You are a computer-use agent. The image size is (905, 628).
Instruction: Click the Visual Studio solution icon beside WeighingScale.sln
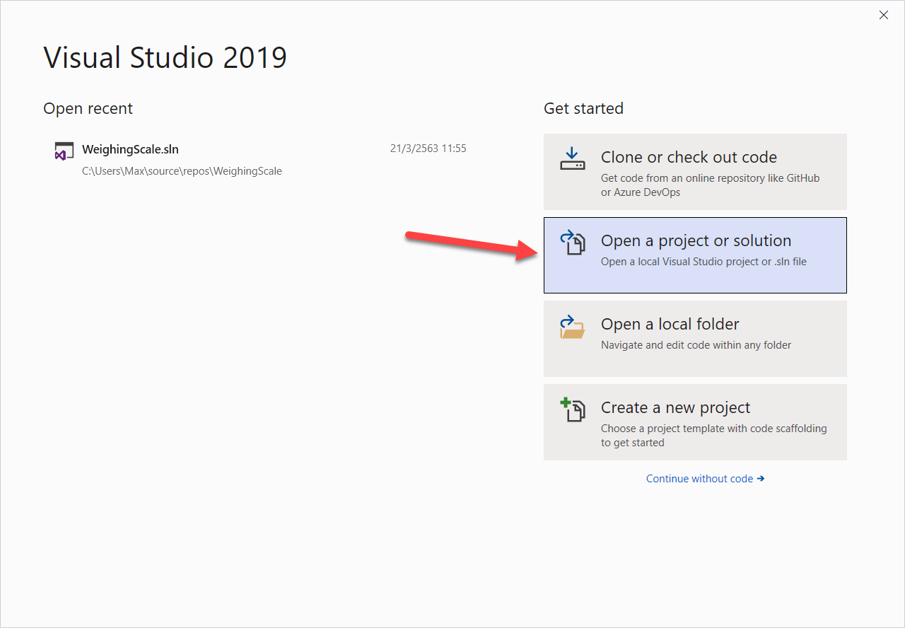(x=64, y=151)
